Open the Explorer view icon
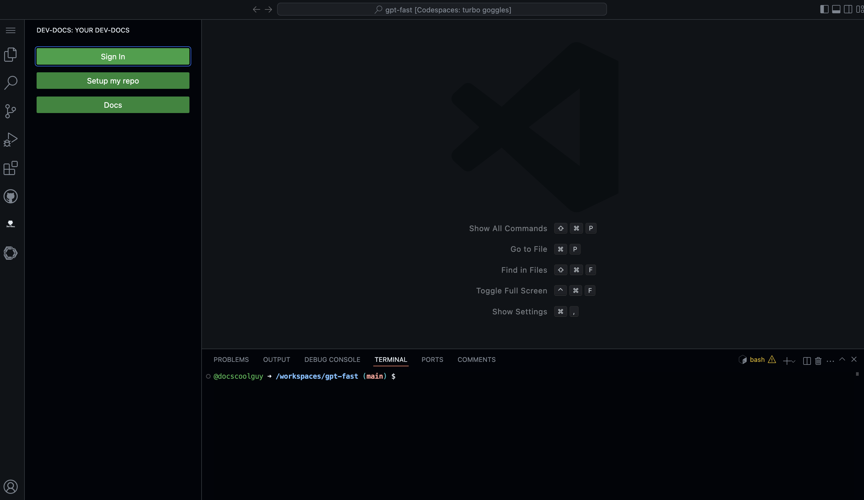Image resolution: width=864 pixels, height=500 pixels. tap(11, 55)
